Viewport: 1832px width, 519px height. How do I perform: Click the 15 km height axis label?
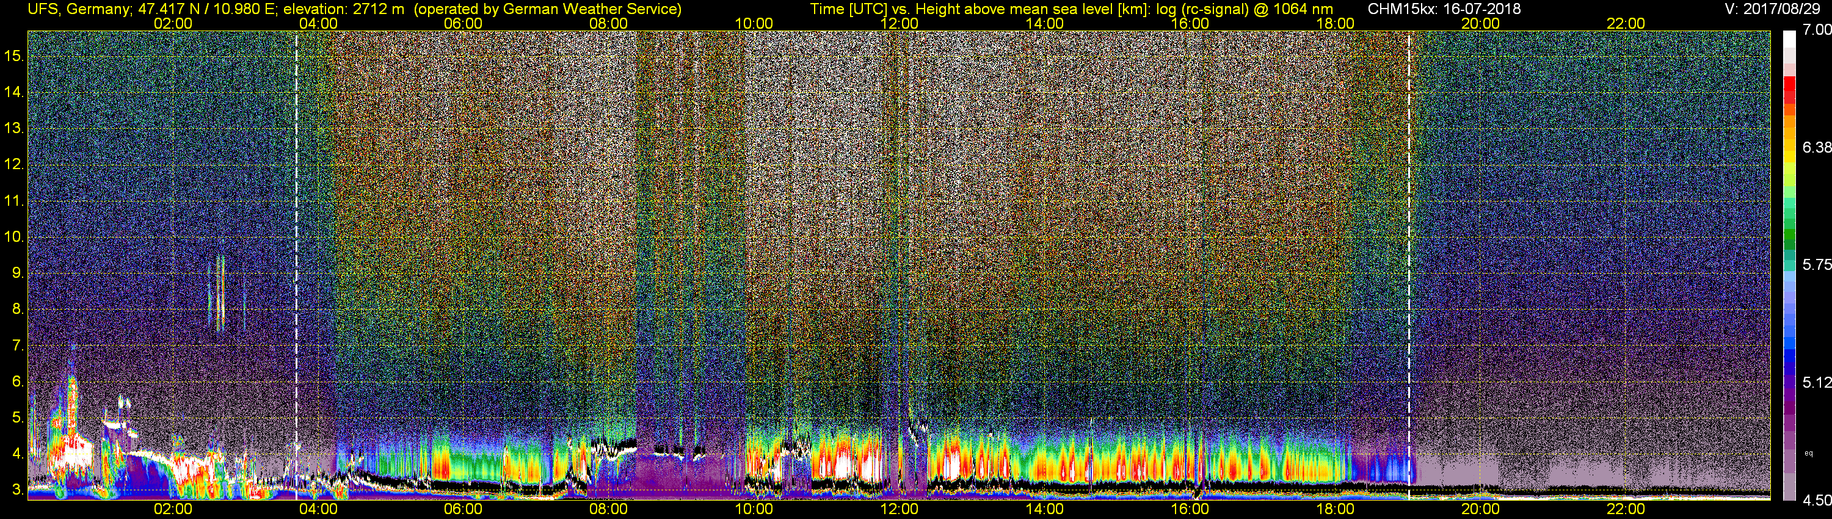pyautogui.click(x=14, y=56)
